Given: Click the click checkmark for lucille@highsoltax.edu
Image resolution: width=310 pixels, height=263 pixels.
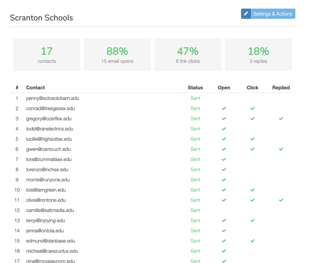Looking at the screenshot, I should 252,139.
